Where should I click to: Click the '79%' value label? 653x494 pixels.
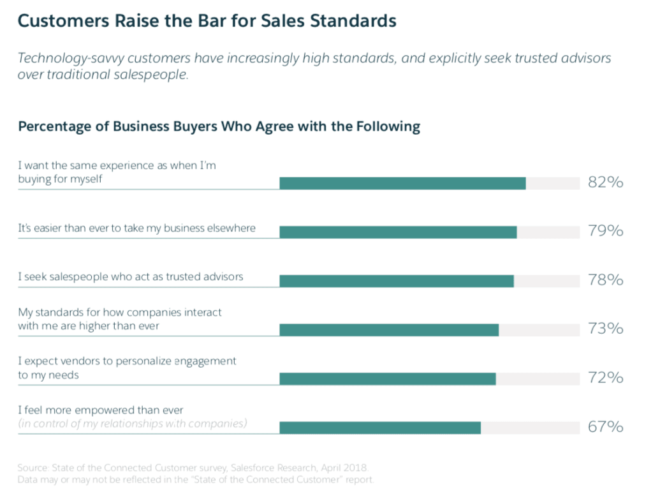click(x=605, y=231)
